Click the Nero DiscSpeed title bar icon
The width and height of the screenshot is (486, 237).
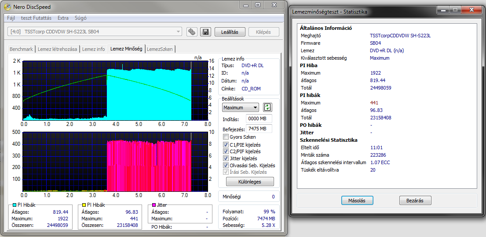tap(7, 7)
